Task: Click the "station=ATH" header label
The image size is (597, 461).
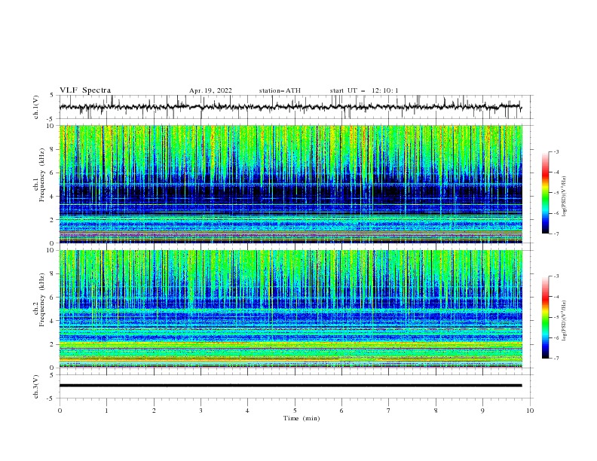Action: click(280, 90)
